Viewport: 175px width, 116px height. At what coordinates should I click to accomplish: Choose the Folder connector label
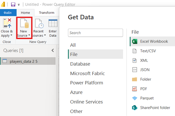point(146,79)
